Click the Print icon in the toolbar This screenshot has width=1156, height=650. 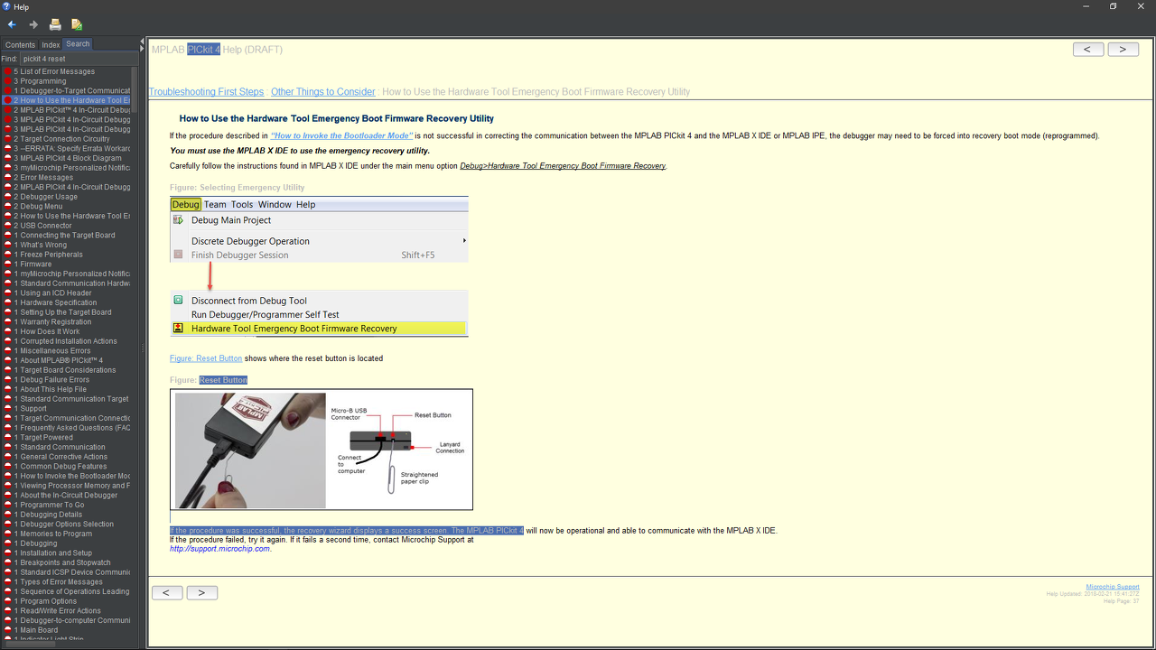click(55, 24)
